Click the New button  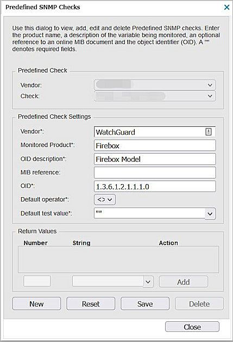36,304
